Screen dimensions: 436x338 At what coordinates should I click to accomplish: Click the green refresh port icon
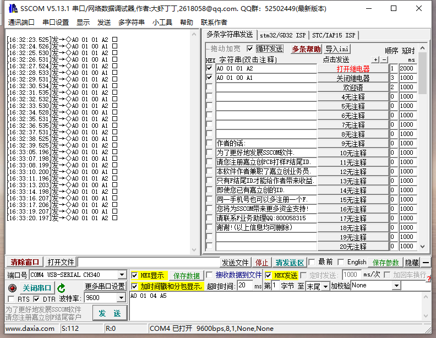[x=61, y=288]
